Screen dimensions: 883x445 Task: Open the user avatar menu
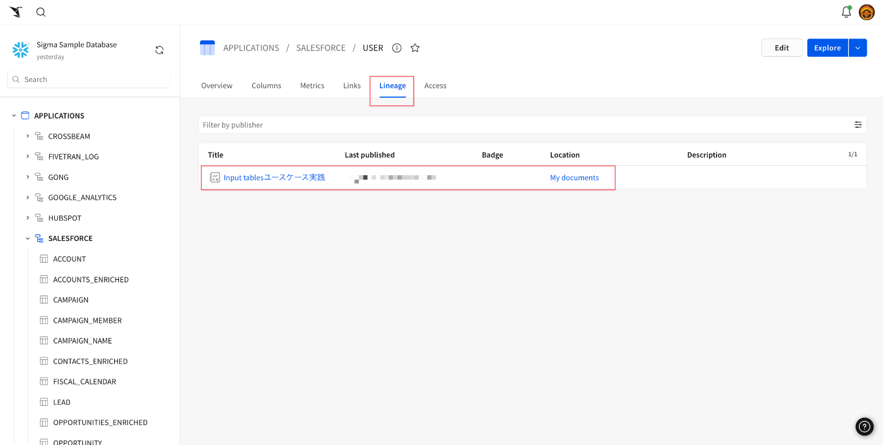(x=867, y=12)
